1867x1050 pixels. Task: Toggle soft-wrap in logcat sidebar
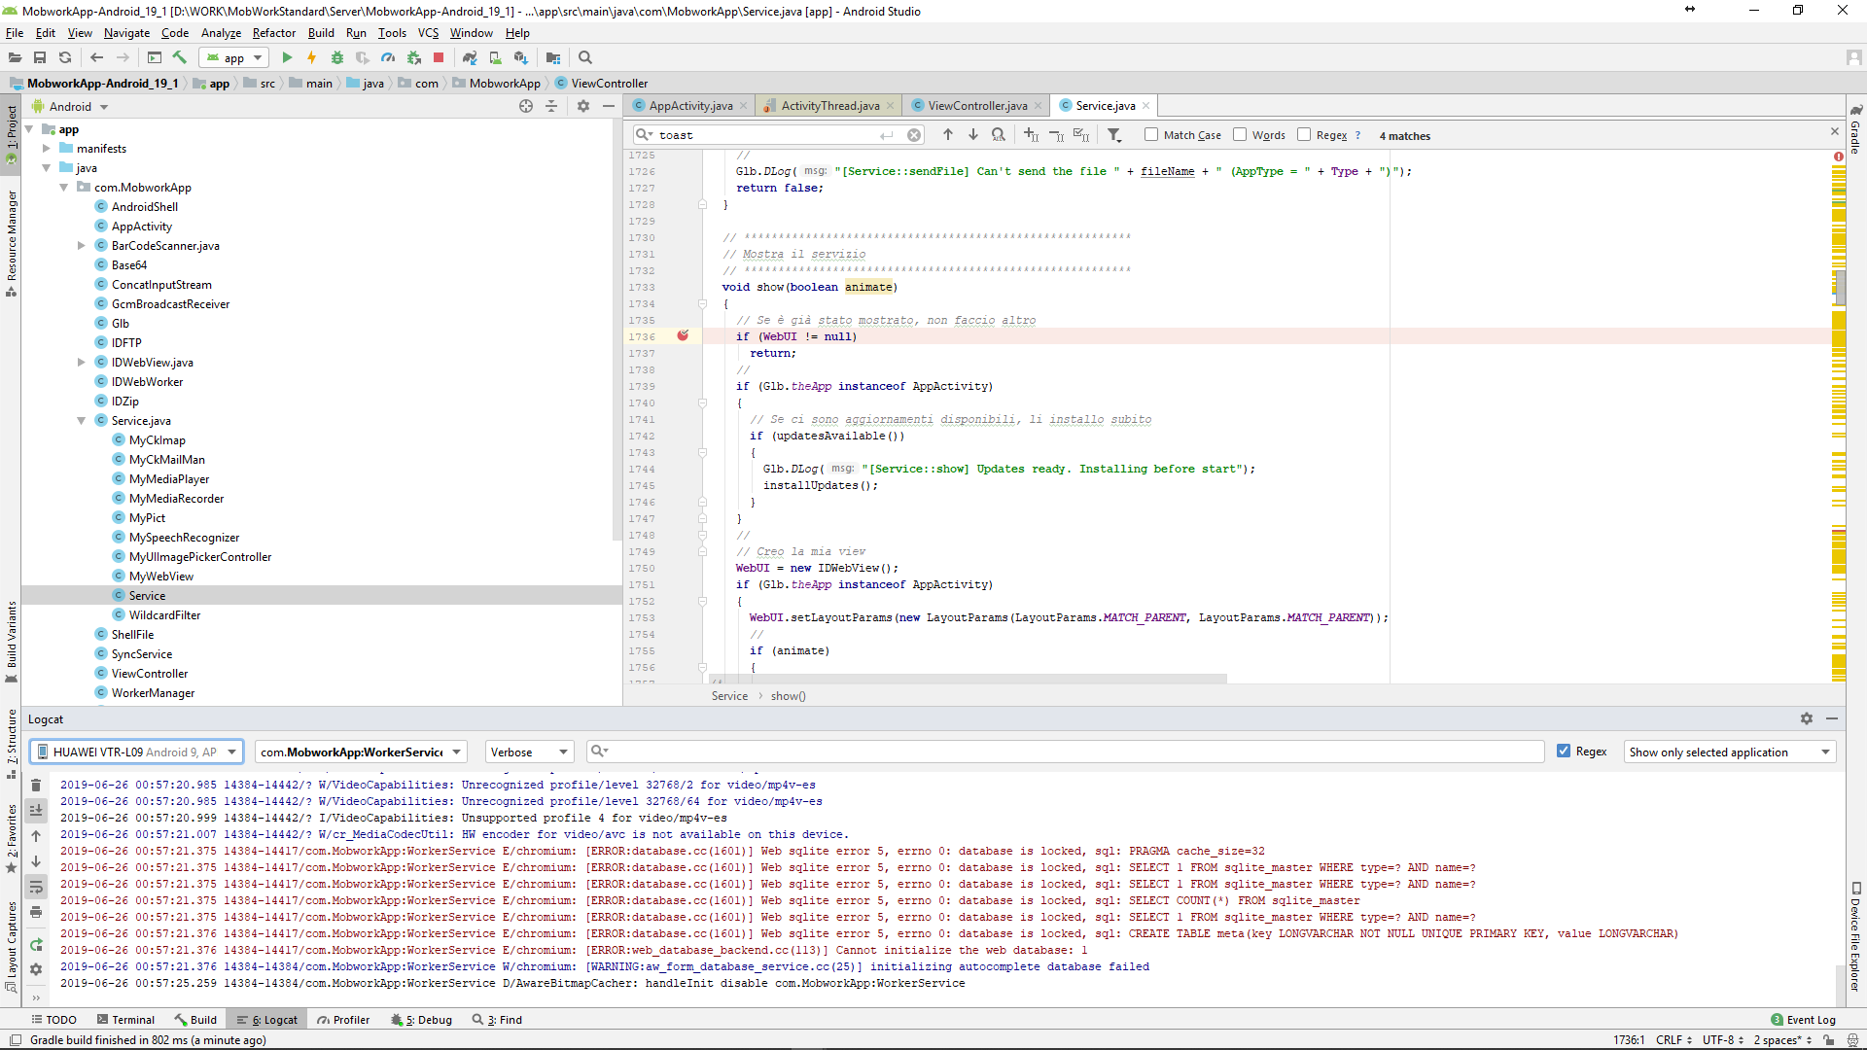point(36,887)
